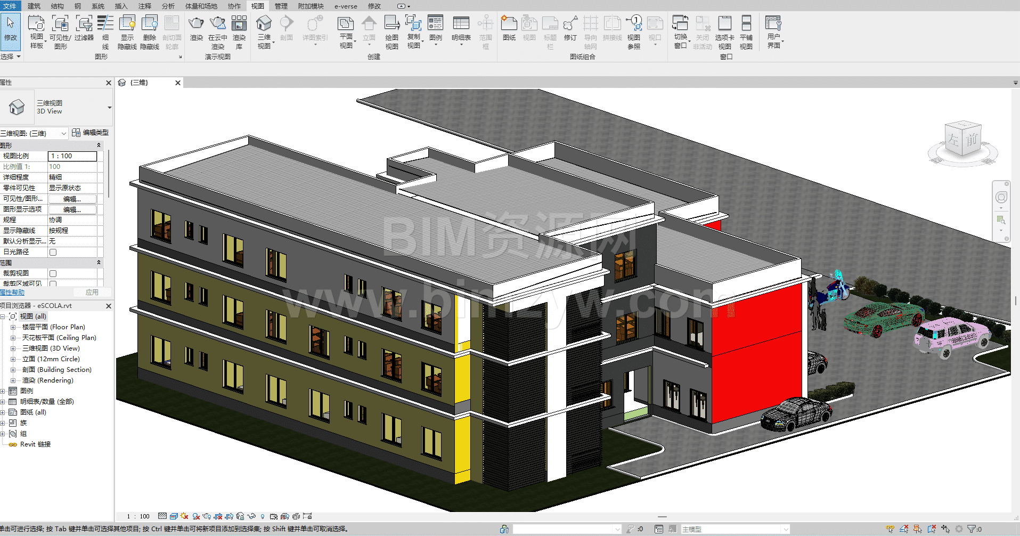Open 视图样板 view templates

[x=36, y=31]
